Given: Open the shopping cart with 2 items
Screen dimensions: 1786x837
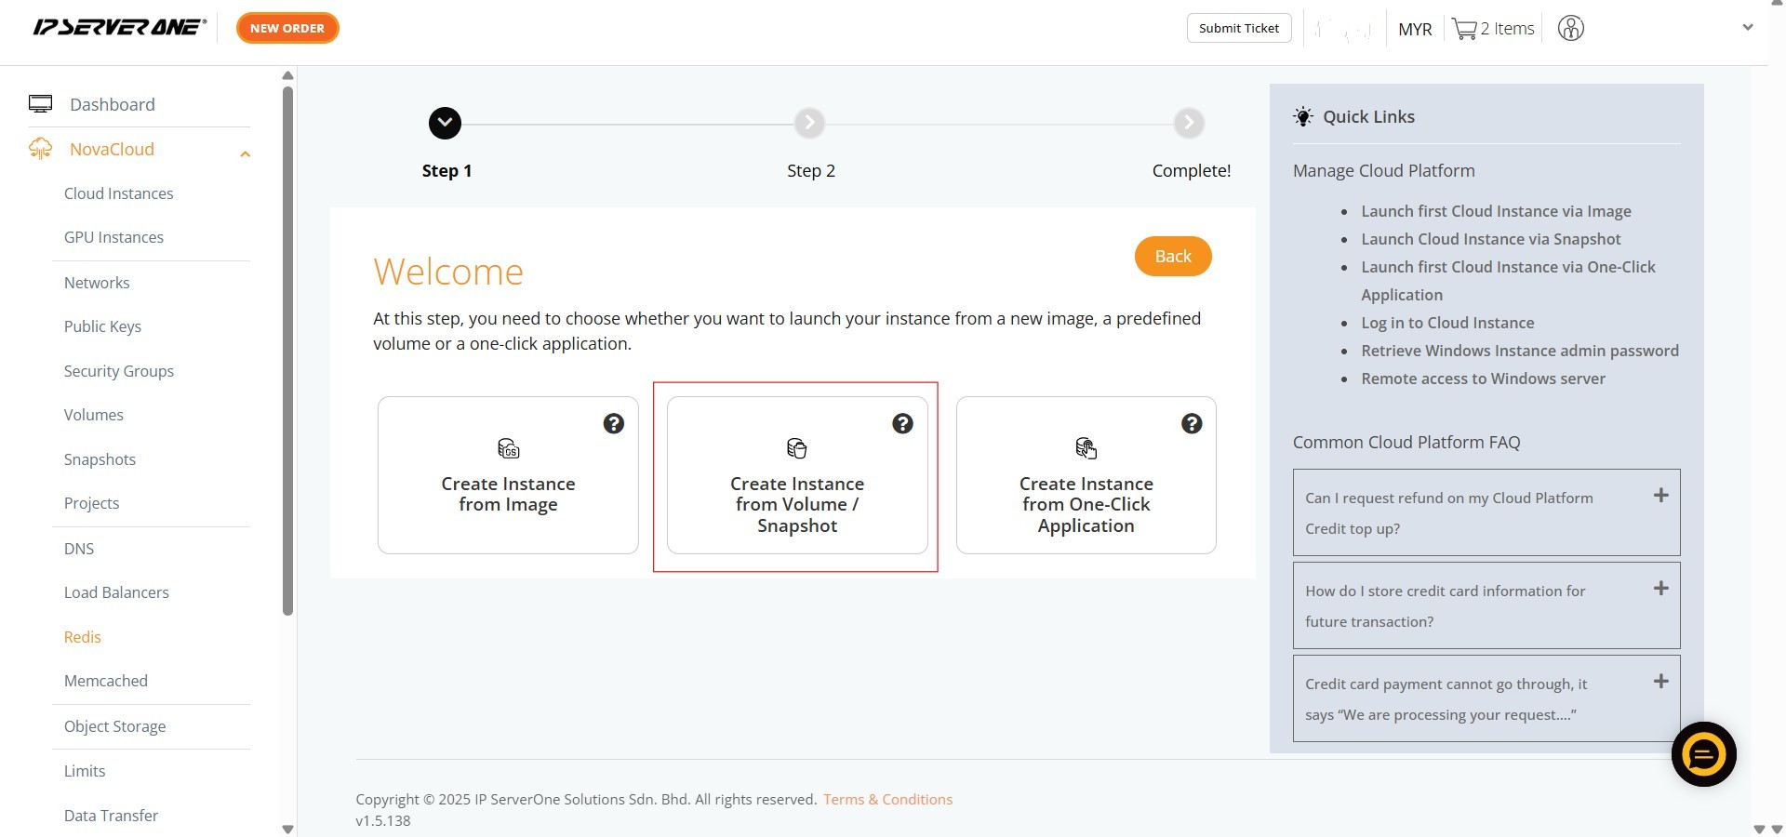Looking at the screenshot, I should tap(1493, 29).
